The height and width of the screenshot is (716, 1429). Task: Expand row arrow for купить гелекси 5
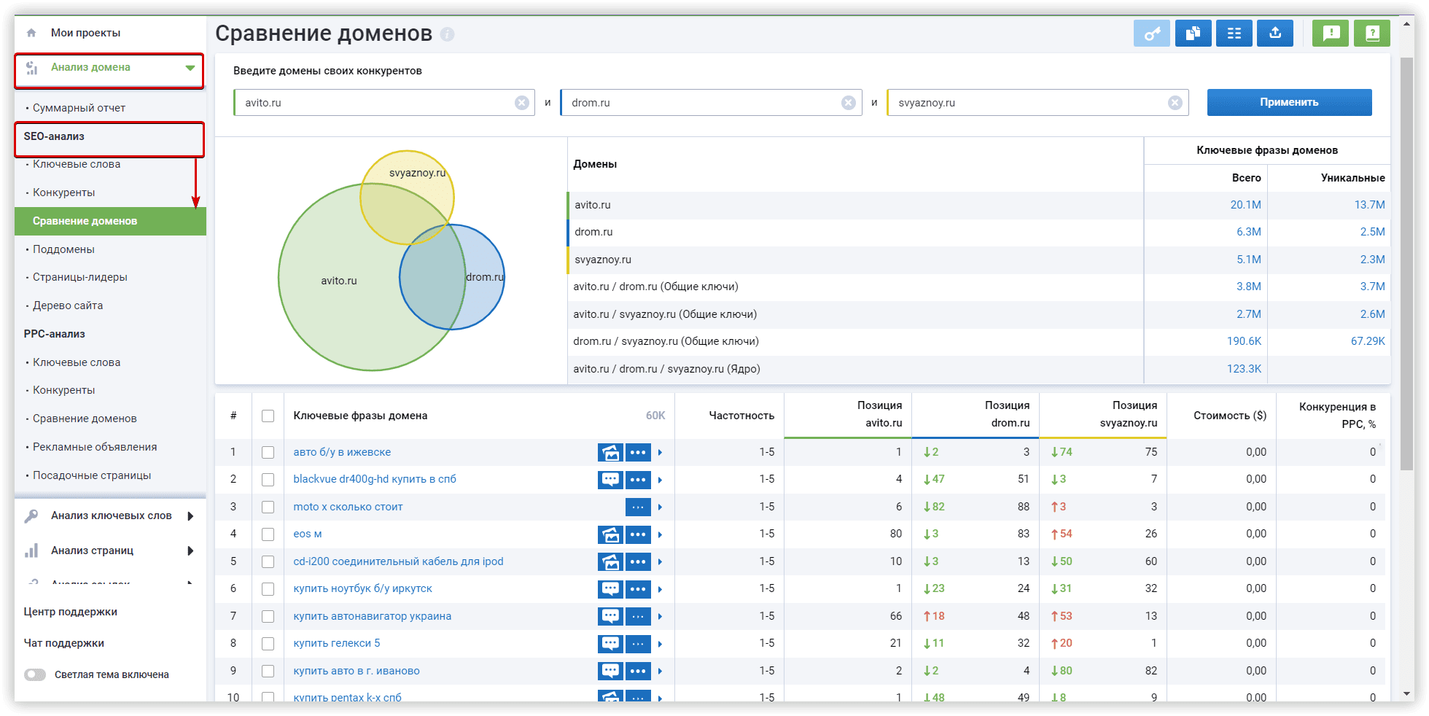tap(660, 644)
